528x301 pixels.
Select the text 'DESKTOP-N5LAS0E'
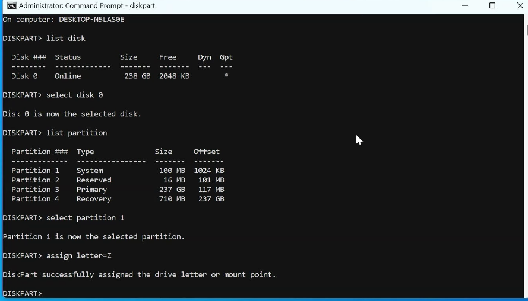pyautogui.click(x=91, y=20)
